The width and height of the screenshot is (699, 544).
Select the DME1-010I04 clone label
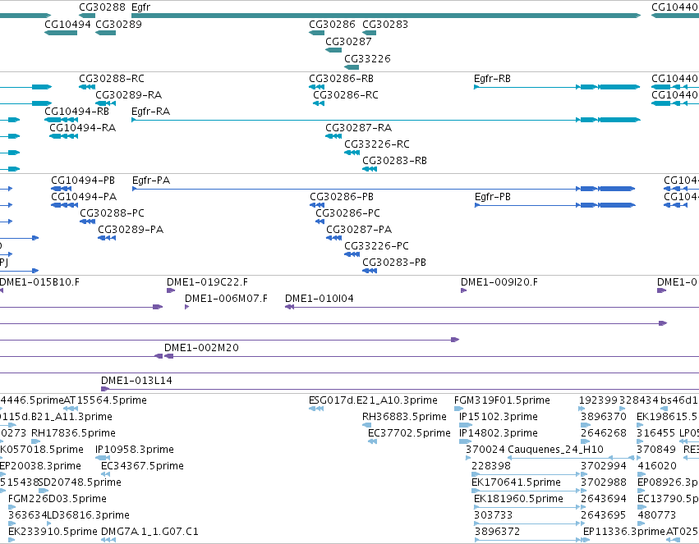320,299
